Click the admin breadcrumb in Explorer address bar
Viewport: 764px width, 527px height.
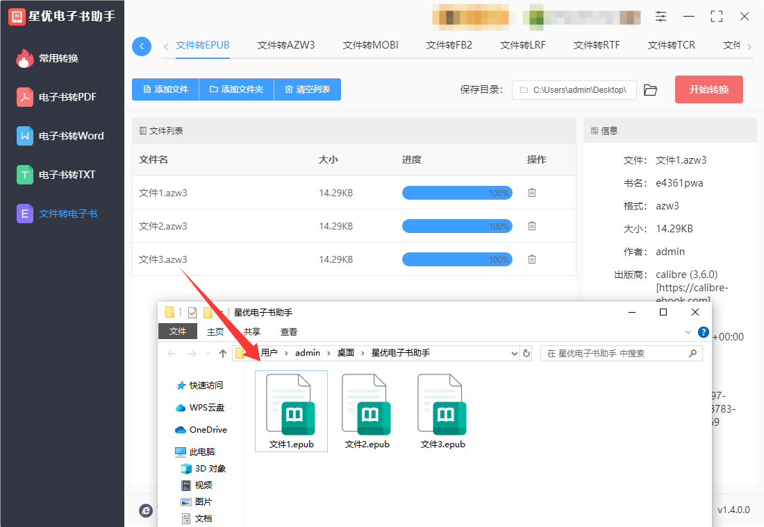(308, 353)
